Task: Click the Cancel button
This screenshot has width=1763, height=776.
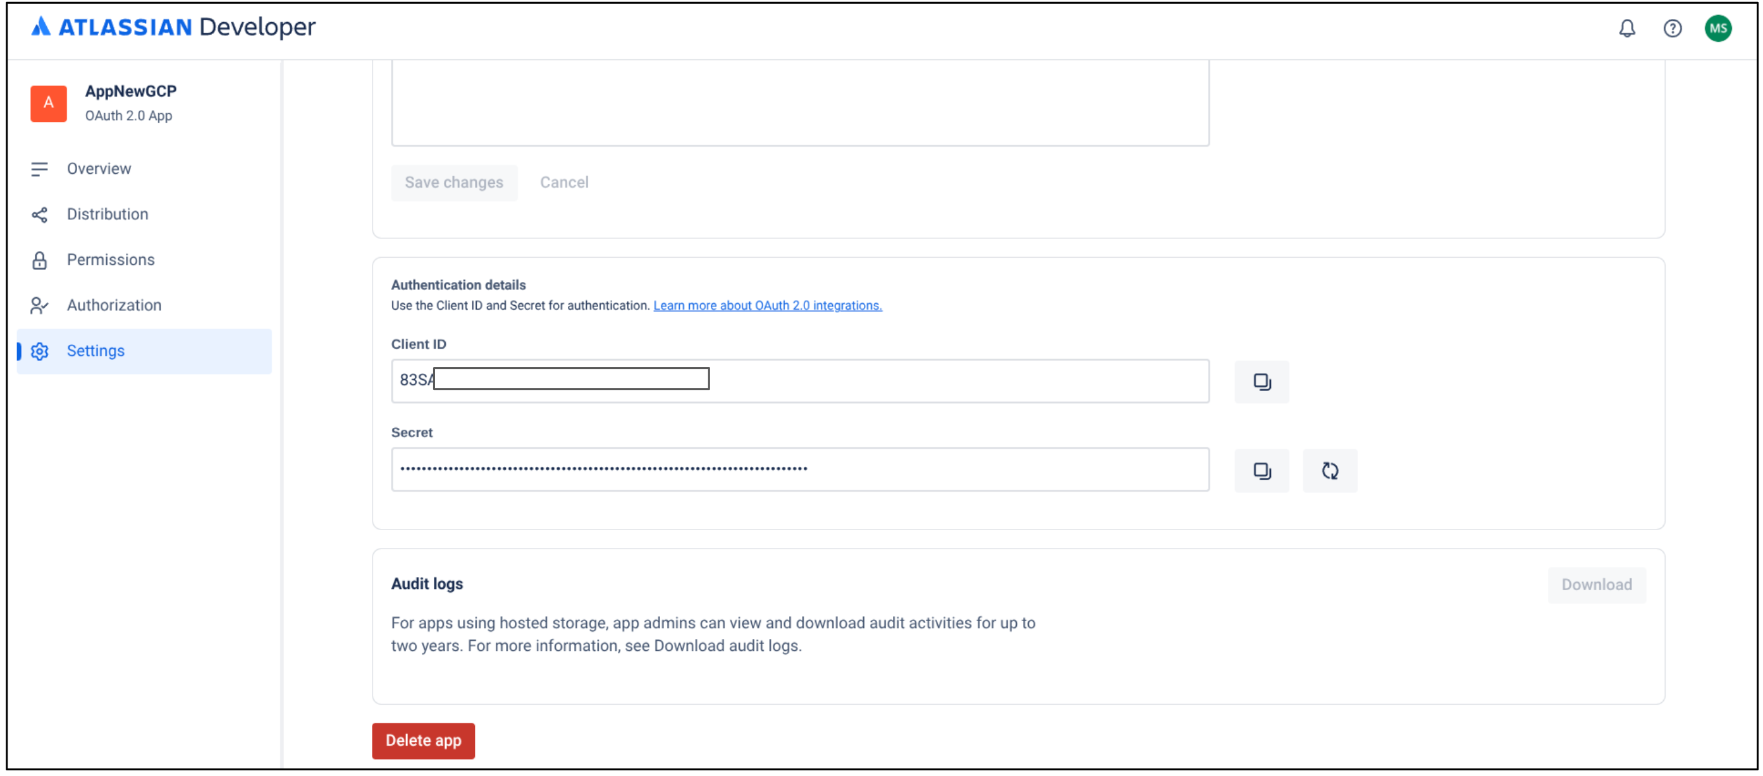Action: click(564, 182)
